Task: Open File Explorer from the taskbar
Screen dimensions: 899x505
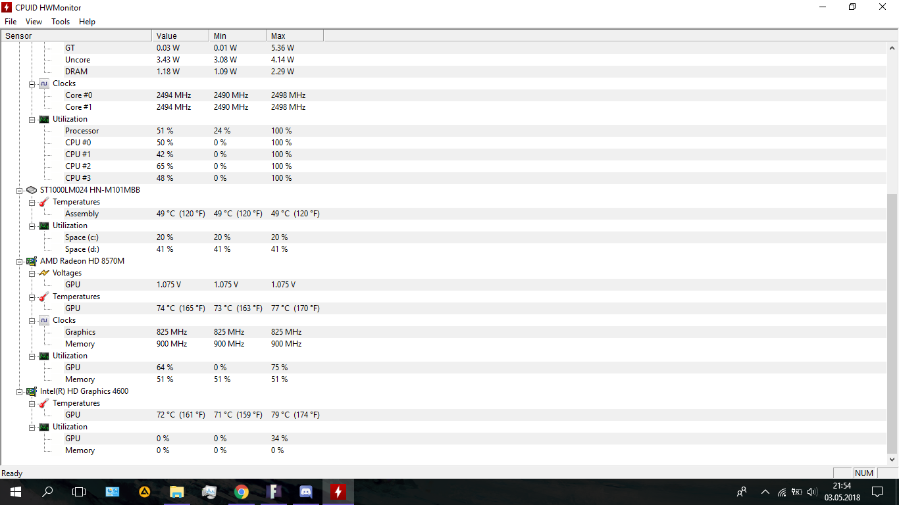Action: 176,491
